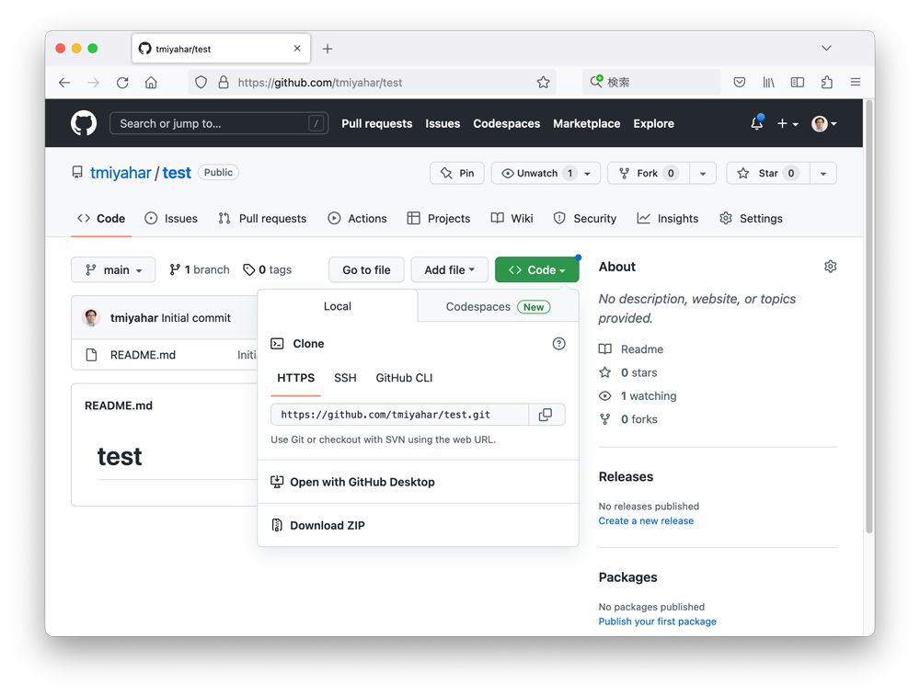Open the Clone help question-mark icon
The image size is (920, 696).
(x=558, y=344)
